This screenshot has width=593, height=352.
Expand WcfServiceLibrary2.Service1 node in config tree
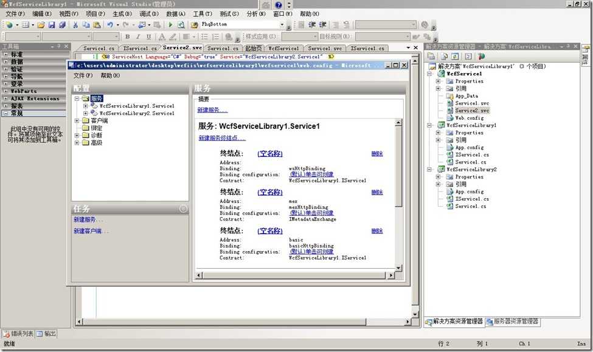point(86,113)
